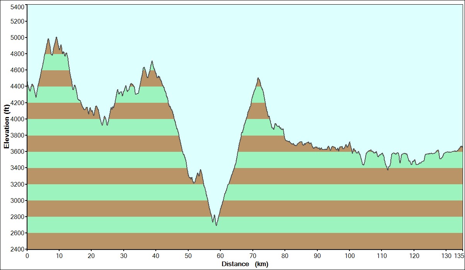The width and height of the screenshot is (465, 270).
Task: Click the 60 km distance tick label
Action: (220, 255)
